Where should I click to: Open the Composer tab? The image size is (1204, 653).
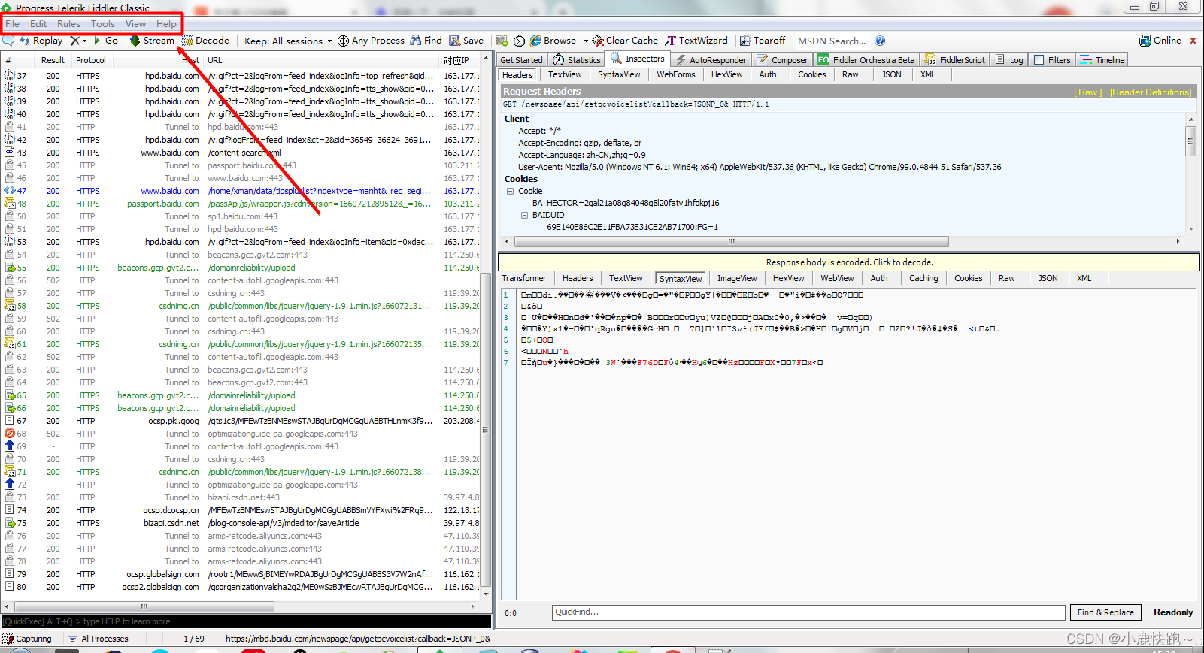pos(782,59)
